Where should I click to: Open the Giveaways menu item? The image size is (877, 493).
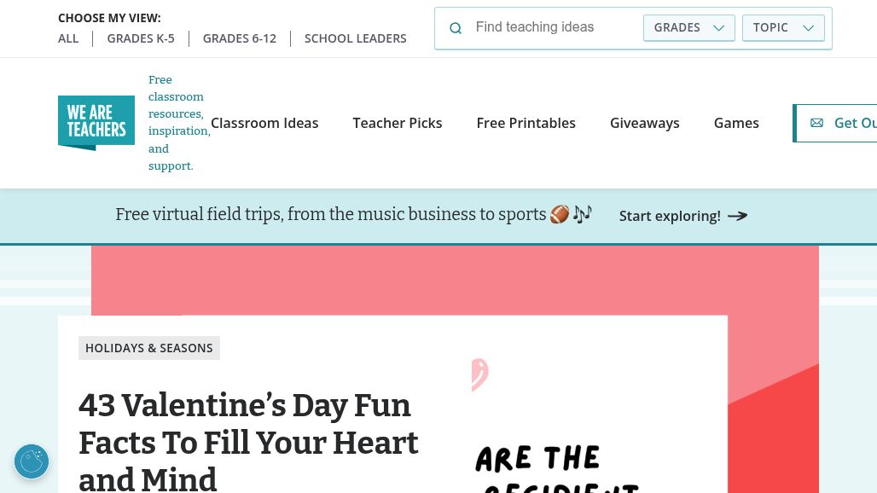pos(645,123)
